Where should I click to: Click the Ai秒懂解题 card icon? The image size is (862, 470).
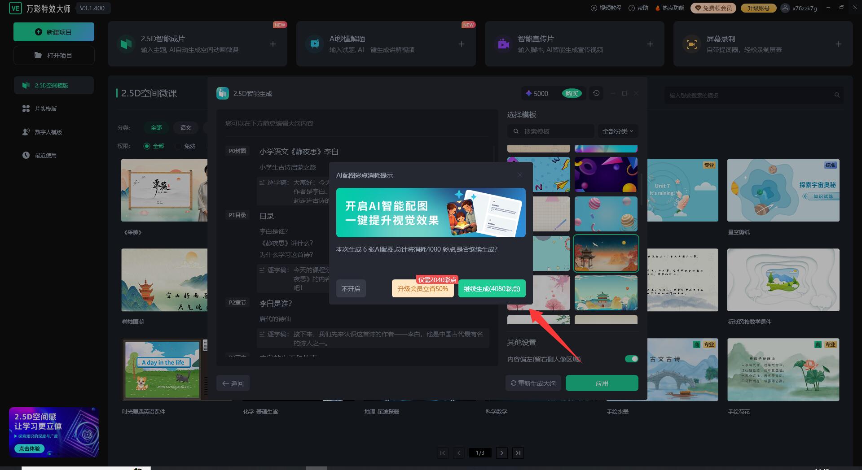pos(315,44)
